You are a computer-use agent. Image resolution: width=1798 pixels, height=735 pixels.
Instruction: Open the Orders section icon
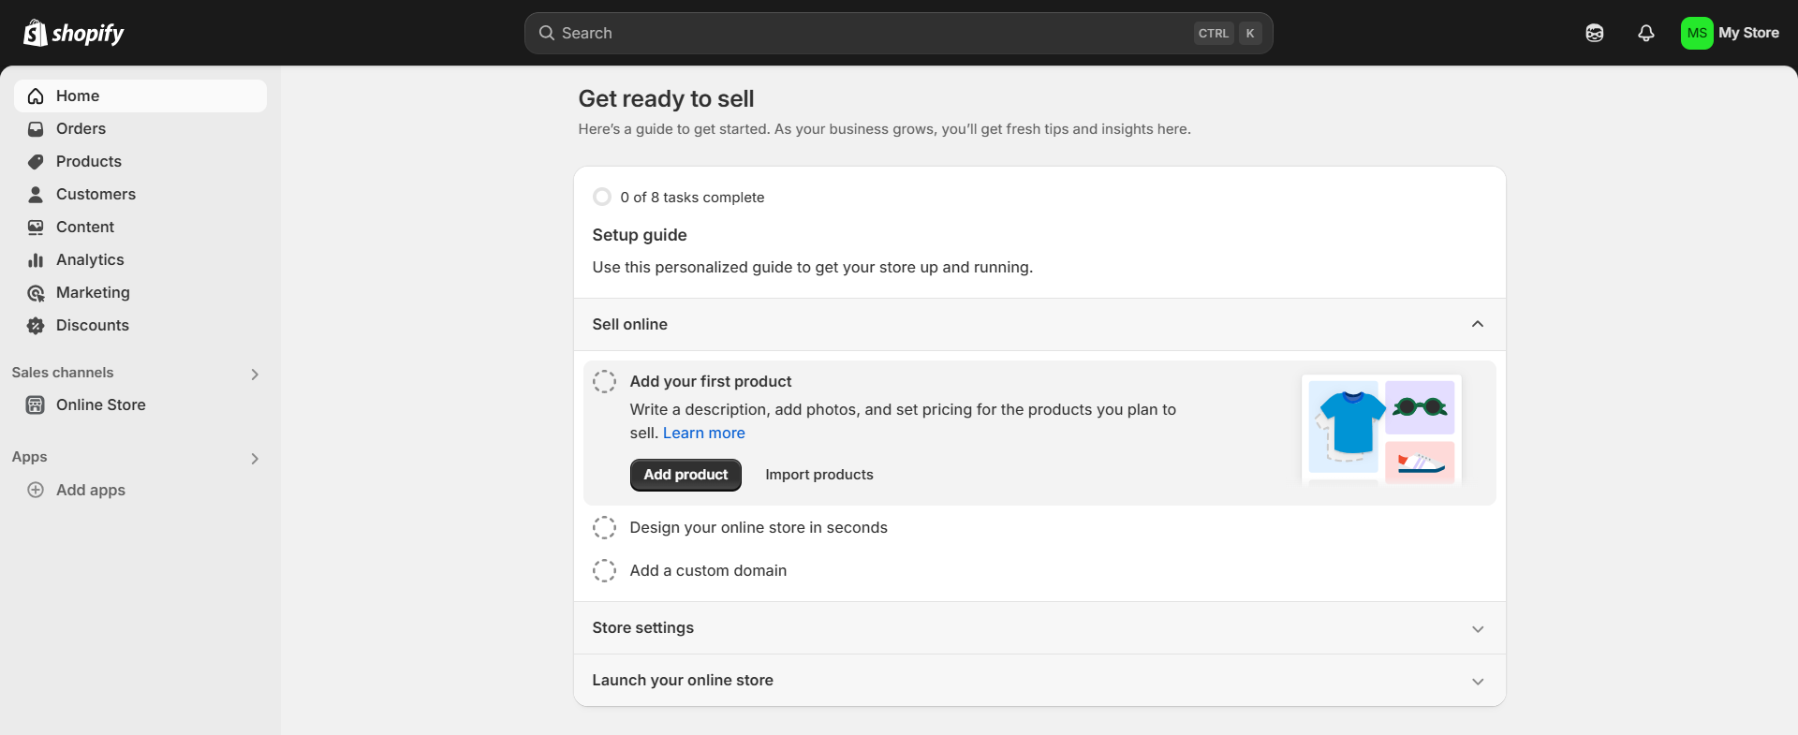35,128
